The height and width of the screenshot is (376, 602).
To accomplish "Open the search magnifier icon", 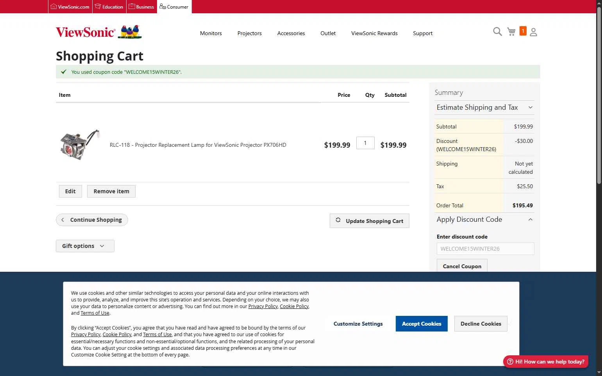I will pyautogui.click(x=497, y=32).
